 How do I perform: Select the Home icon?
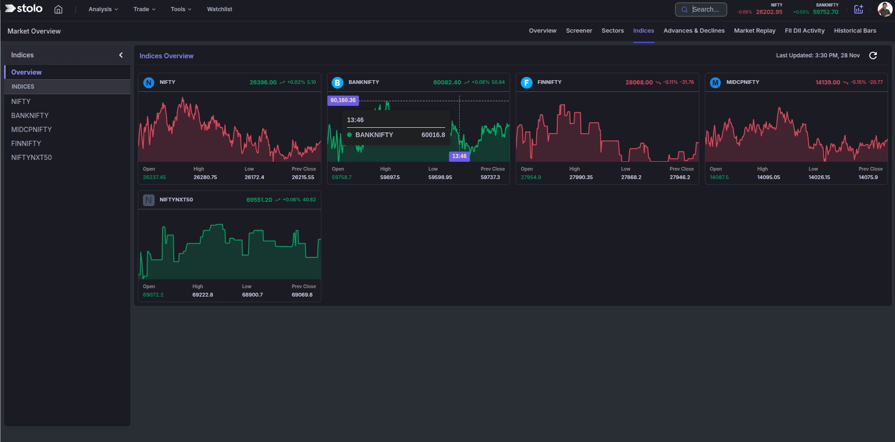point(58,9)
